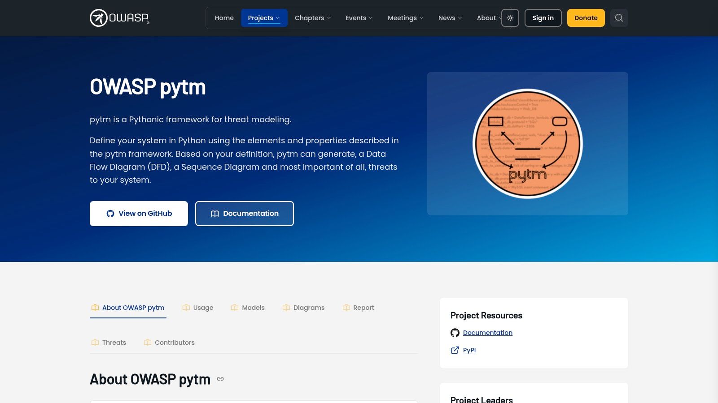
Task: Expand the Projects dropdown menu
Action: [264, 18]
